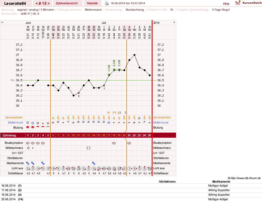Click the spotting dots icon on day 5

48,126
